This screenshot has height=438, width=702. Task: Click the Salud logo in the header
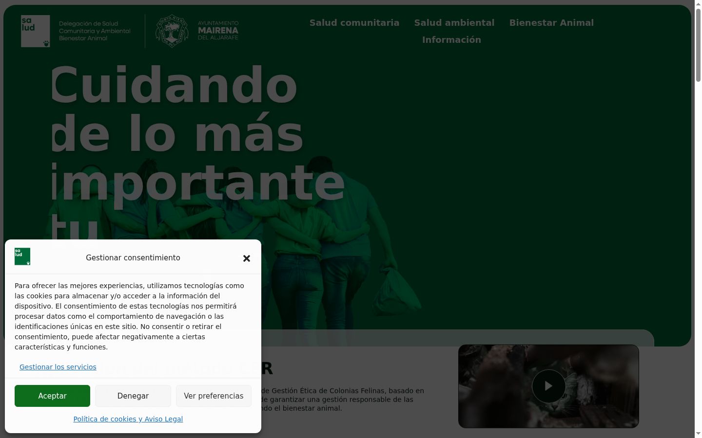point(36,31)
